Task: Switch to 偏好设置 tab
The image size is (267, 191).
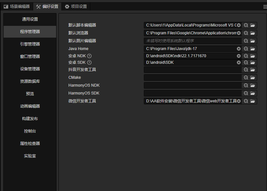Action: tap(47, 7)
